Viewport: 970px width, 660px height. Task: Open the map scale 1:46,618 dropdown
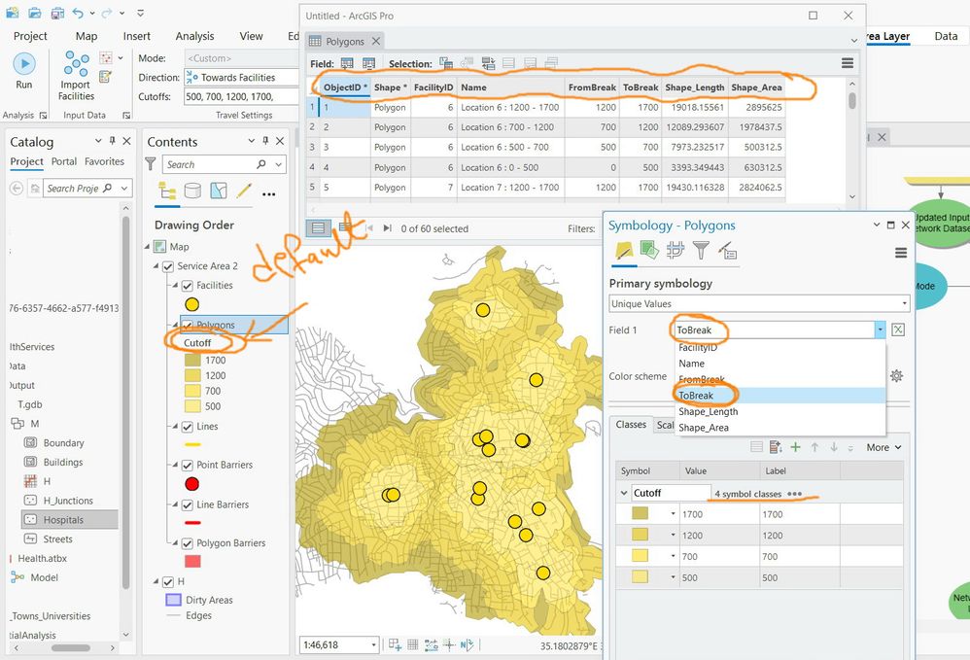point(373,644)
